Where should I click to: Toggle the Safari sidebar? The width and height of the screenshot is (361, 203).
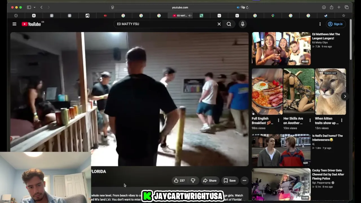point(29,7)
